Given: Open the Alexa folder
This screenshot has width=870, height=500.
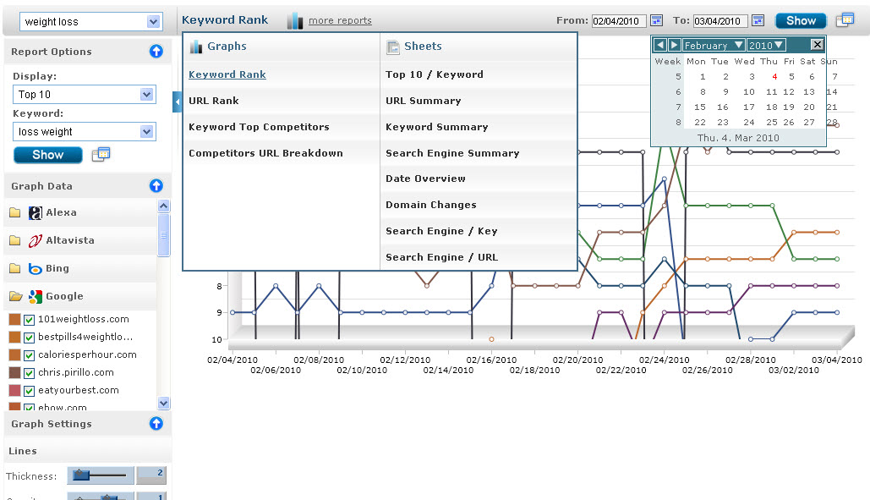Looking at the screenshot, I should [x=15, y=213].
